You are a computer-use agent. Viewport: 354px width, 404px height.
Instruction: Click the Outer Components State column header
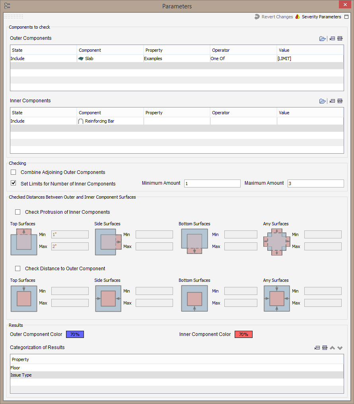(43, 50)
